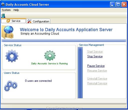The height and width of the screenshot is (110, 128).
Task: Click the large blue gear in Service Status
Action: (12, 56)
